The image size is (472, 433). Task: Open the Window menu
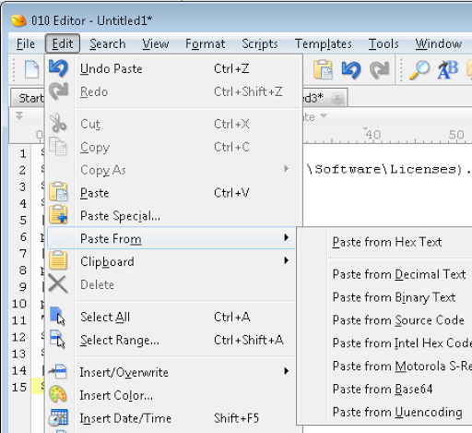(x=439, y=43)
